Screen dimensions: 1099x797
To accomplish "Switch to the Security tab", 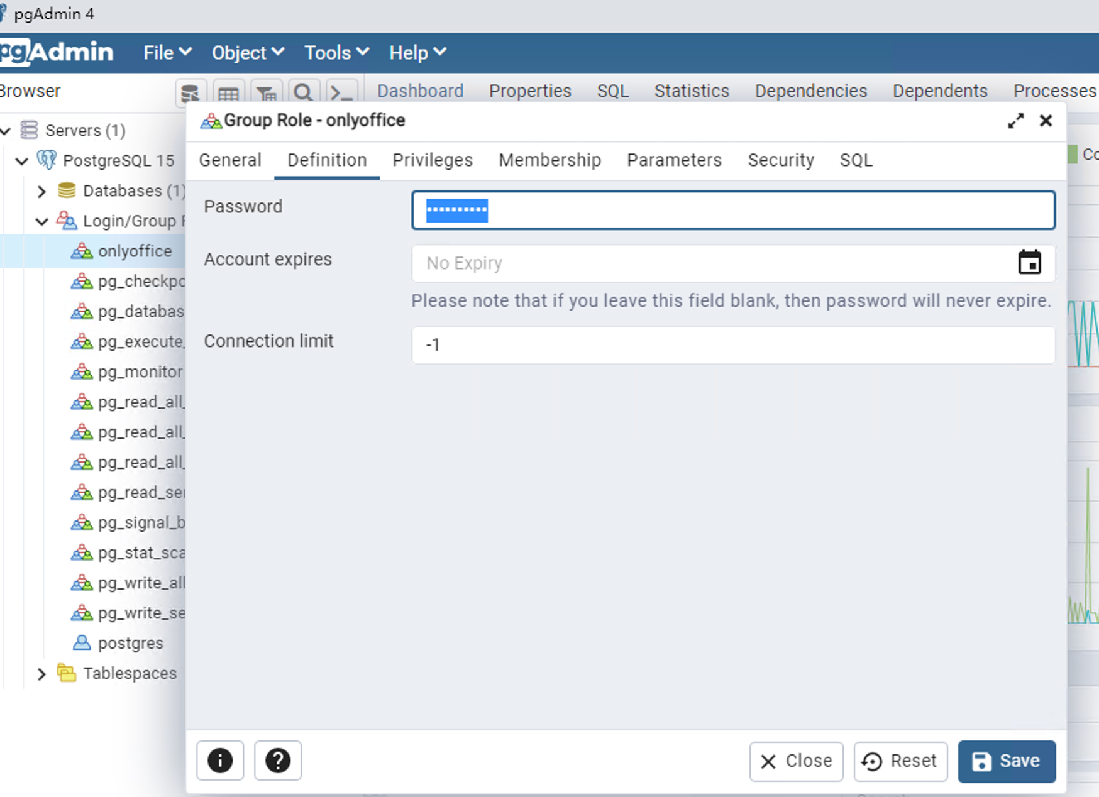I will (x=781, y=160).
